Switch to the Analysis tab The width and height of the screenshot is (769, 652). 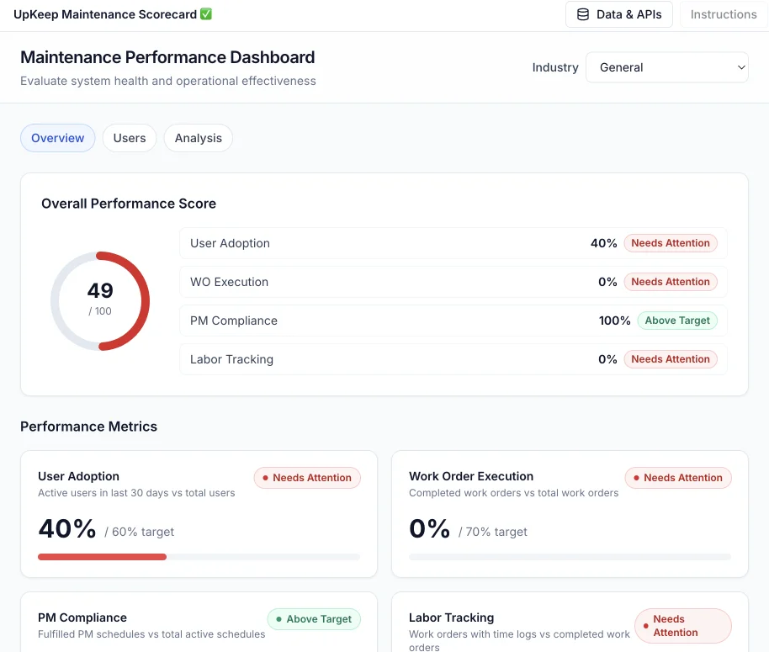coord(199,138)
